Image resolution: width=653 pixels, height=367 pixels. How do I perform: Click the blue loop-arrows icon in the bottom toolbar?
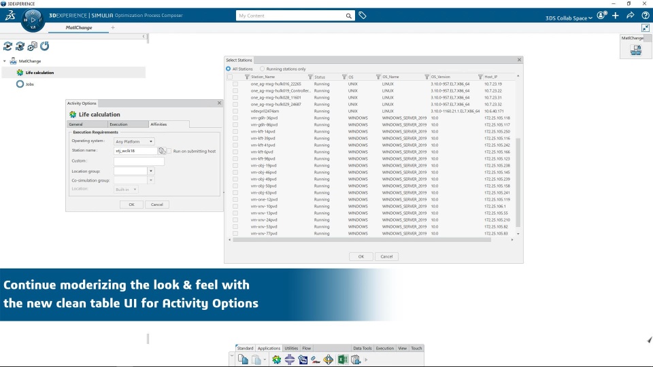point(303,360)
